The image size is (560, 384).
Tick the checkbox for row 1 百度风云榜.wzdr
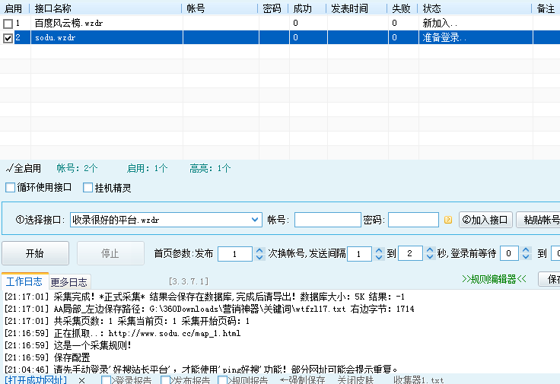[8, 24]
